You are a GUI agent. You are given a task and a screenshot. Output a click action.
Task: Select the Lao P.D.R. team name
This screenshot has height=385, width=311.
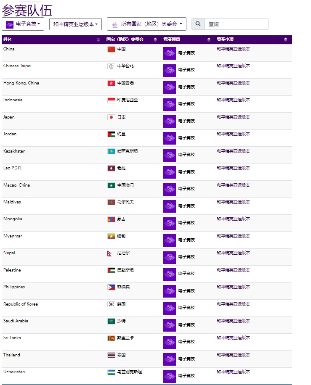13,168
